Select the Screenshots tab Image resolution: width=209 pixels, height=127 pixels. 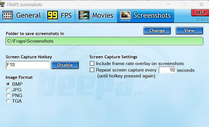pyautogui.click(x=145, y=16)
